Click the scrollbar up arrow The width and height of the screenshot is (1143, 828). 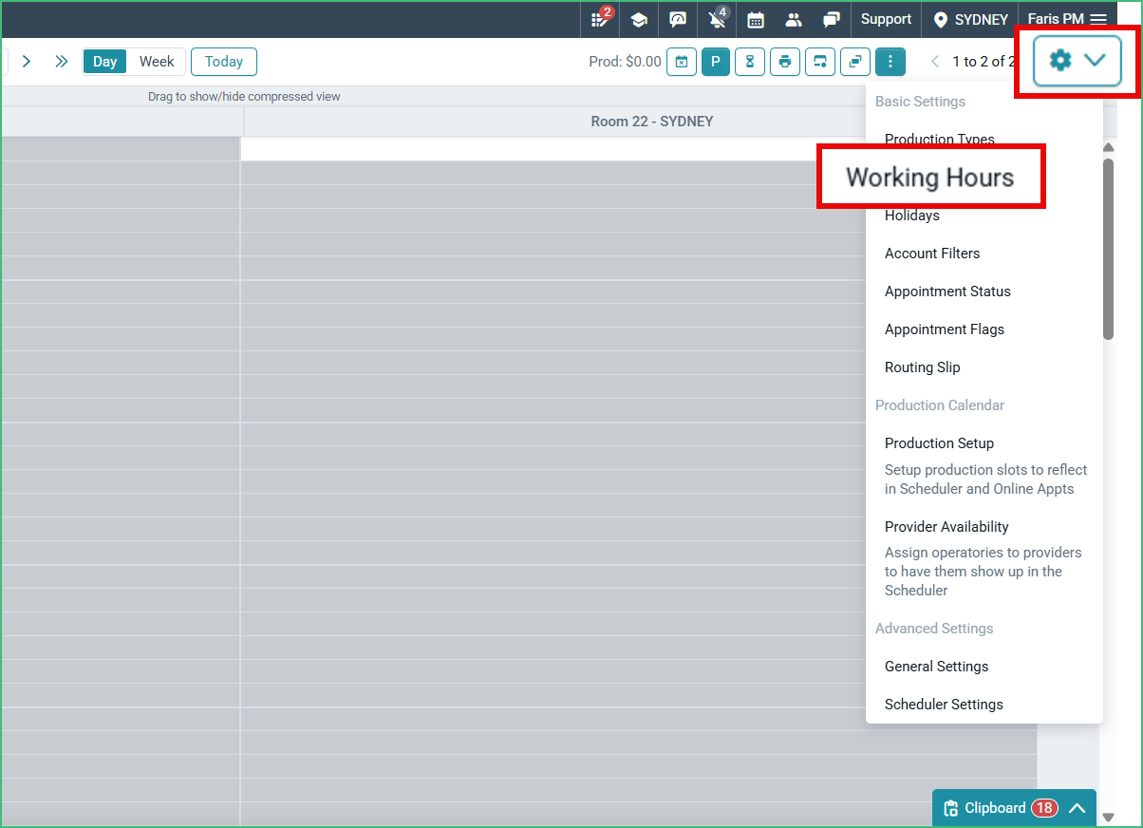pos(1108,147)
